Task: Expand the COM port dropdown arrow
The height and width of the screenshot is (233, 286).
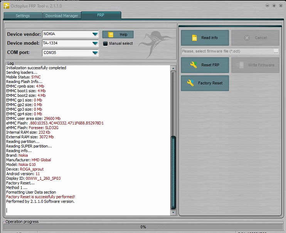Action: click(x=95, y=53)
